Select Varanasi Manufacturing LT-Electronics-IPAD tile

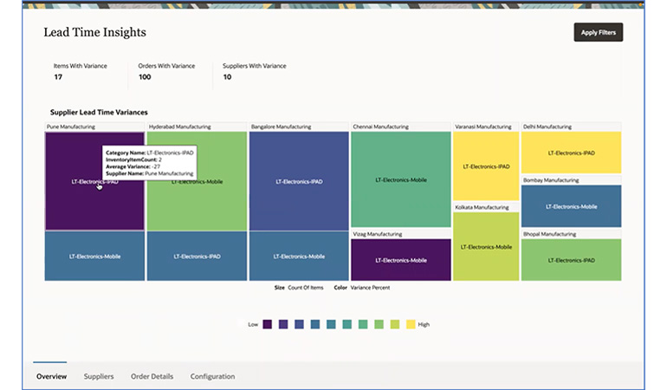click(485, 166)
